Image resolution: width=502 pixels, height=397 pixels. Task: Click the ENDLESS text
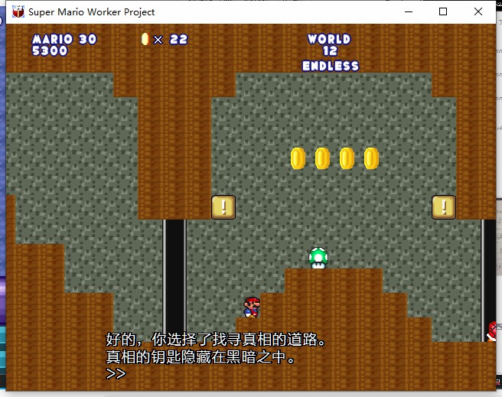click(331, 66)
